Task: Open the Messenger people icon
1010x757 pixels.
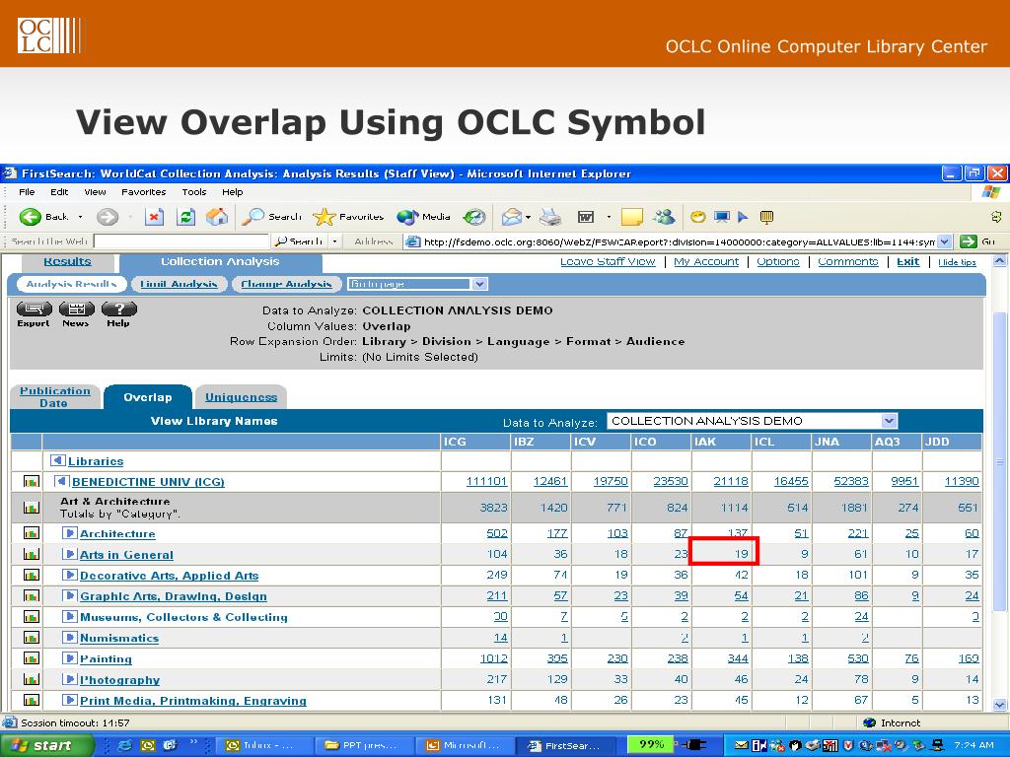Action: click(x=664, y=217)
